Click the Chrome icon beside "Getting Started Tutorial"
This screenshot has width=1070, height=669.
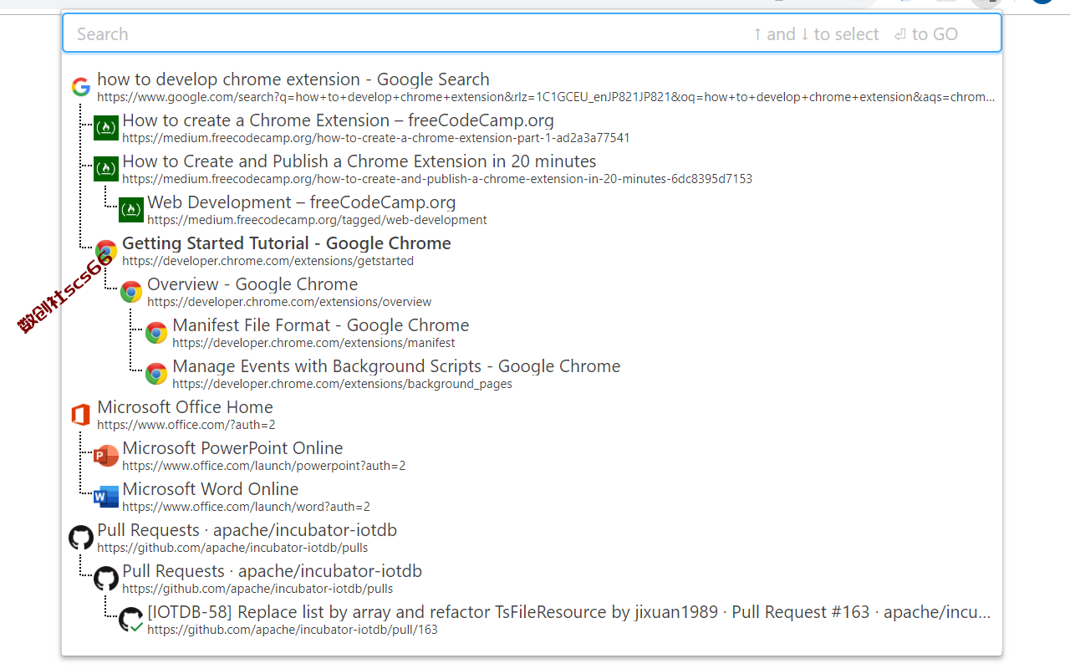[x=106, y=251]
